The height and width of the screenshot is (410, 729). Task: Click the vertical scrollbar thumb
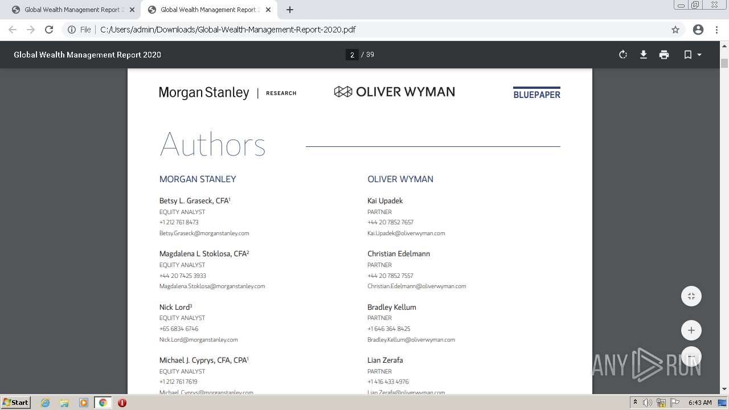coord(724,63)
